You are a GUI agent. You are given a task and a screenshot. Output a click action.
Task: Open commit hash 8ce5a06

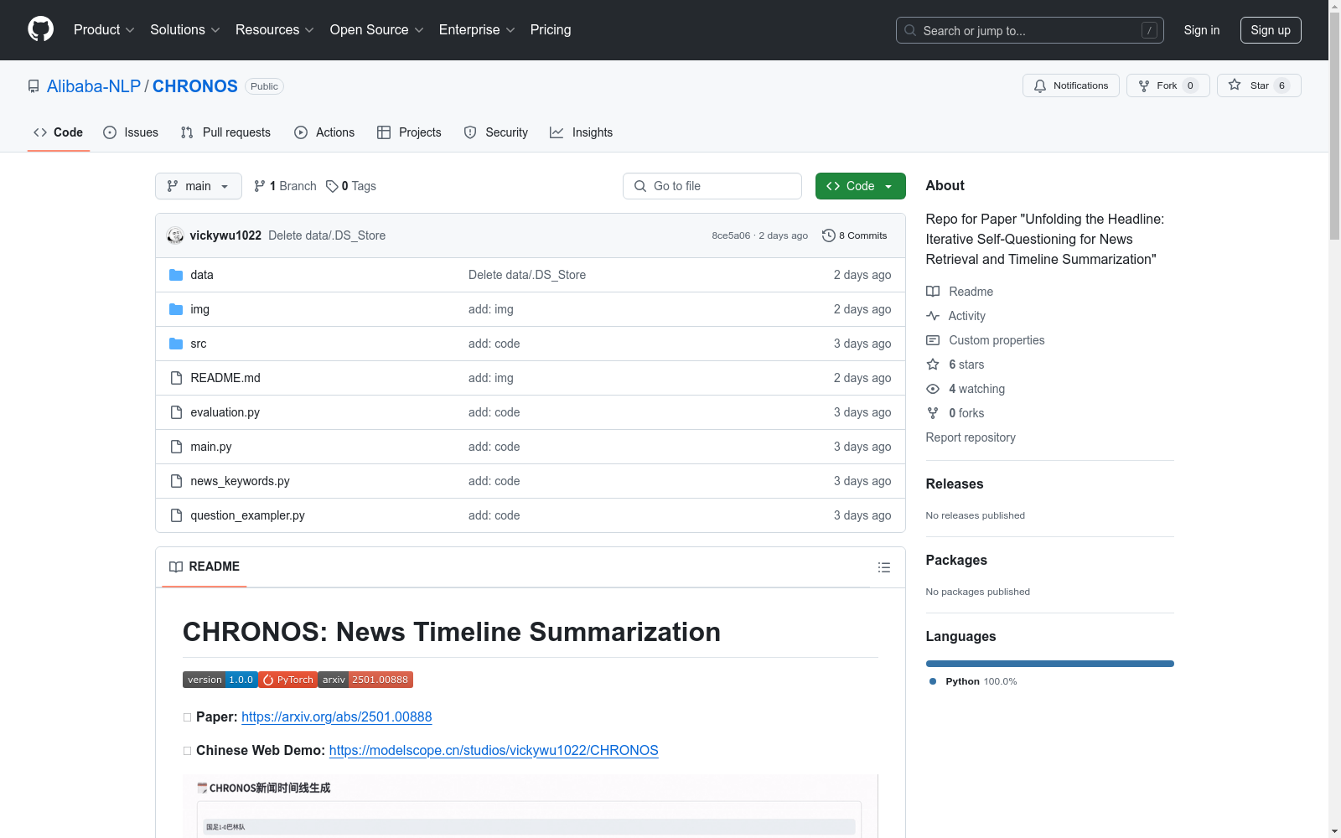click(731, 235)
